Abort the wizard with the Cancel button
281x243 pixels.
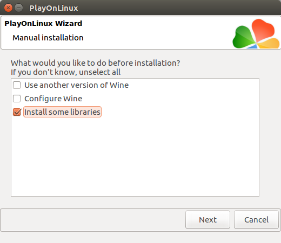[x=256, y=220]
